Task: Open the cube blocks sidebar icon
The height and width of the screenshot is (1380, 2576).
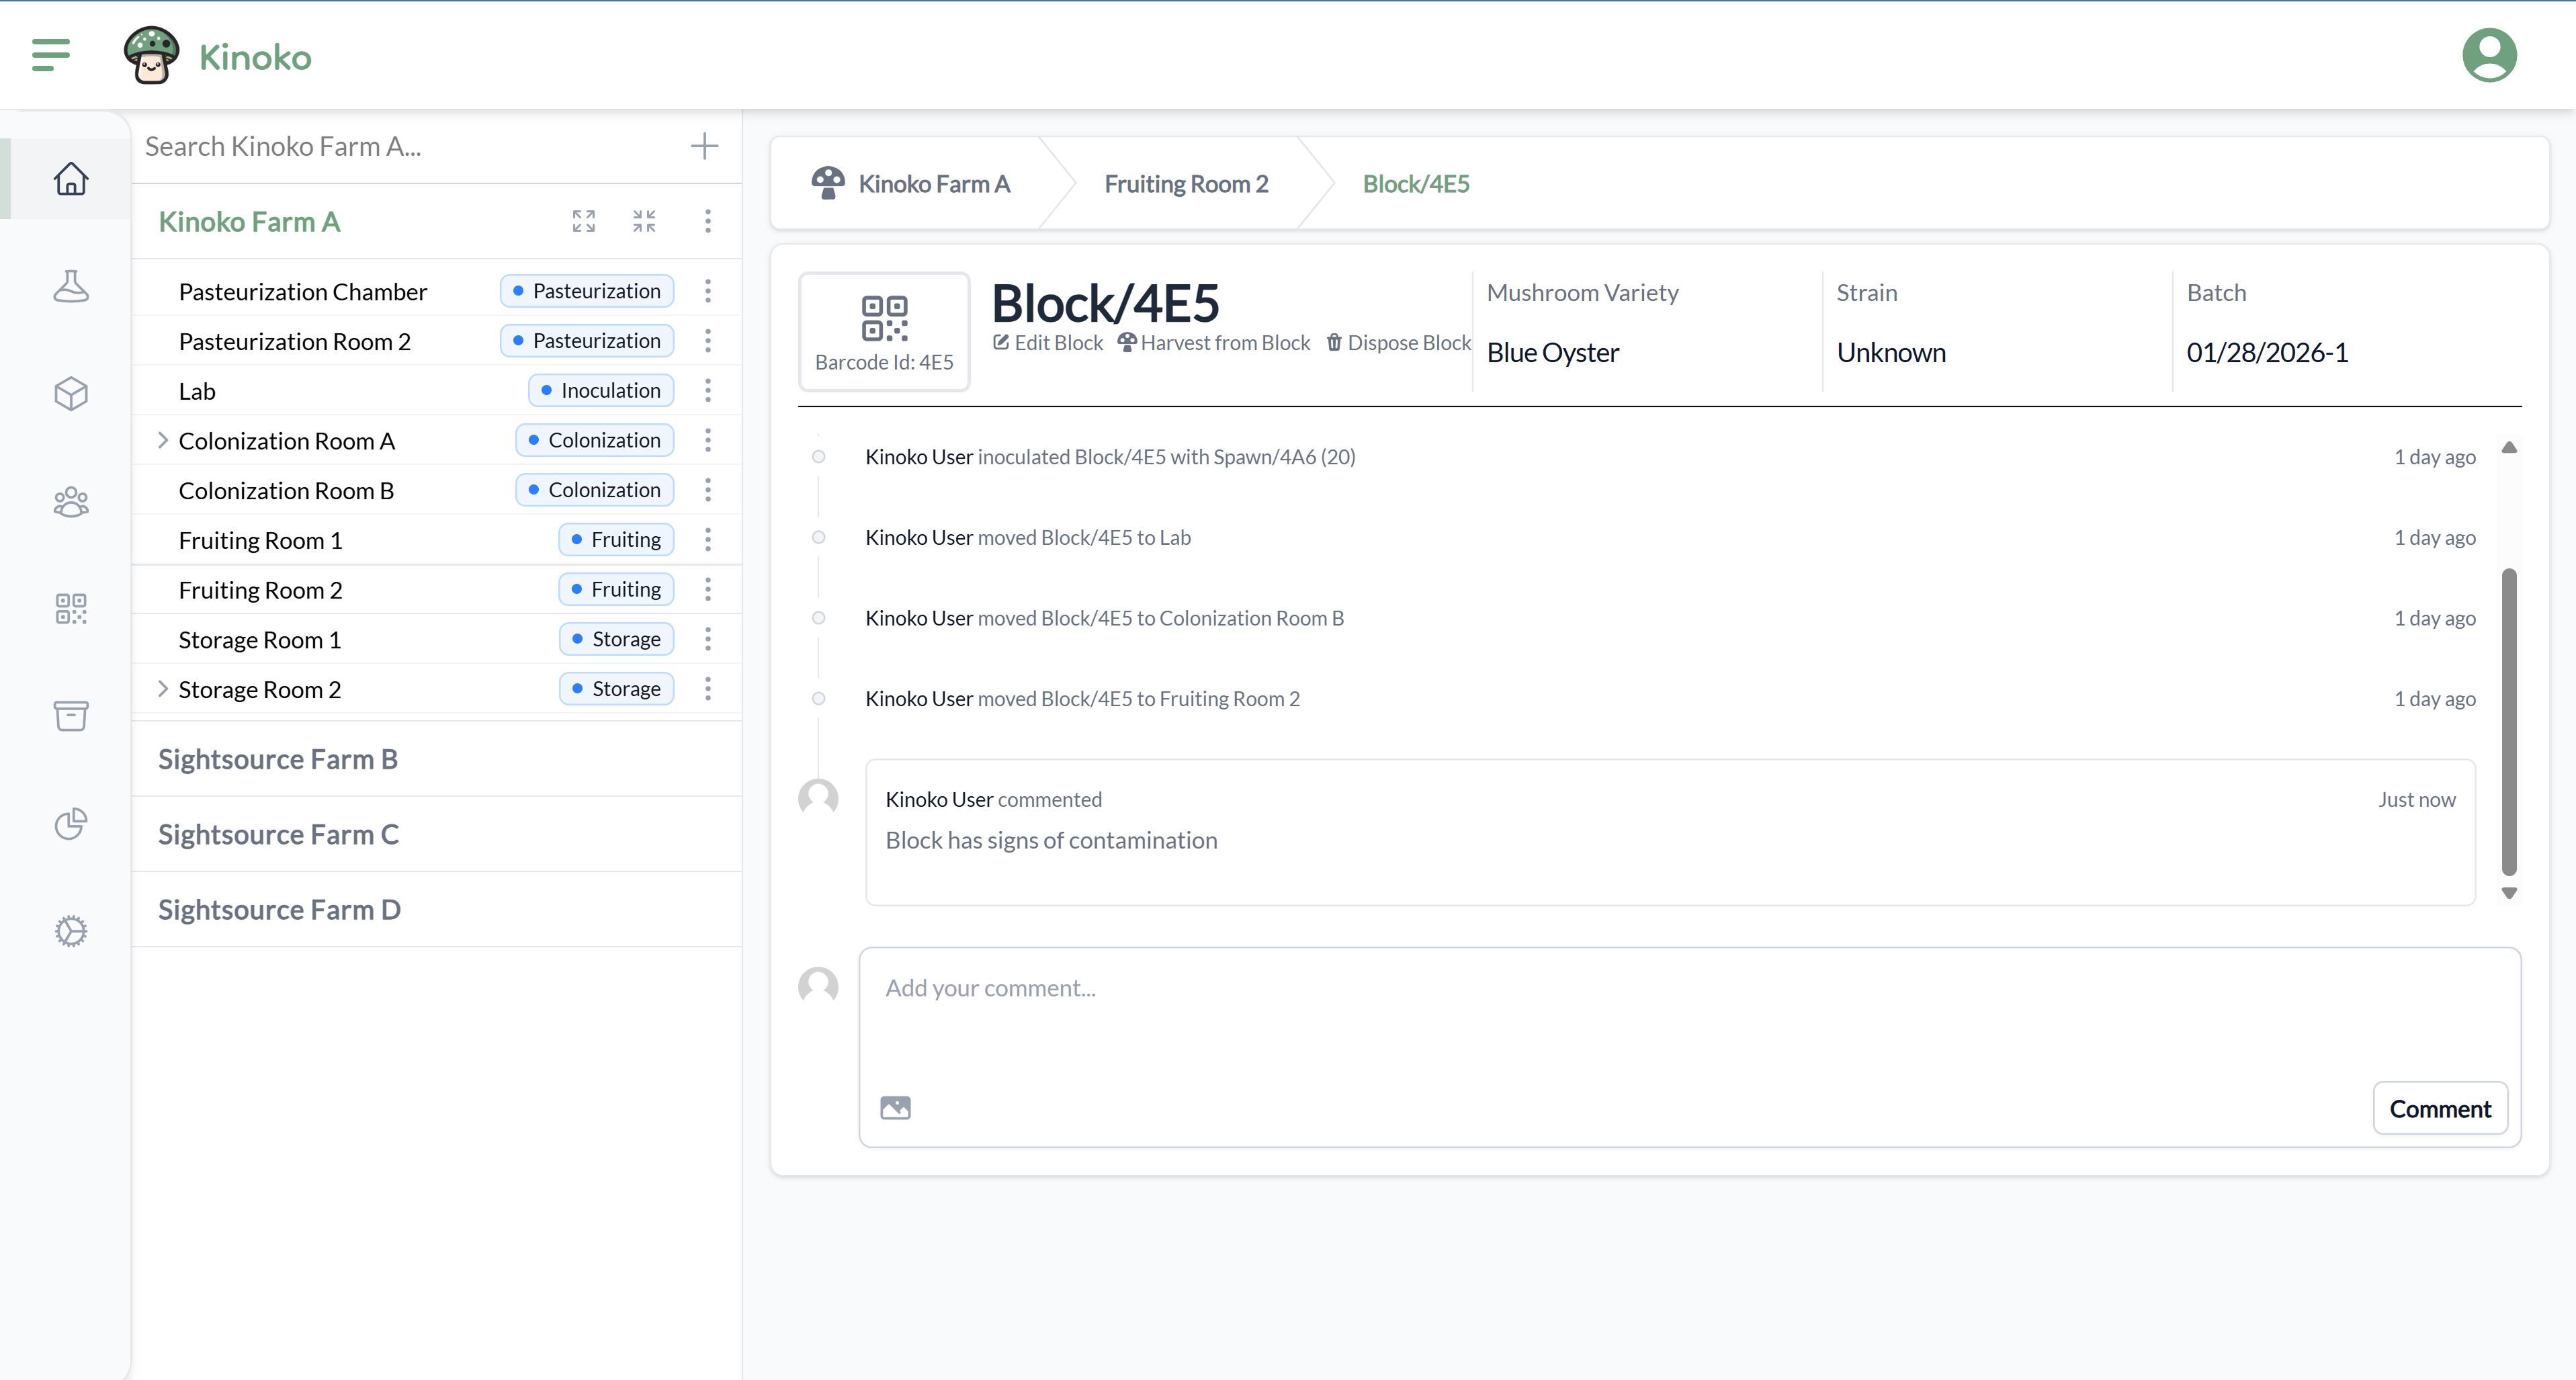Action: (71, 393)
